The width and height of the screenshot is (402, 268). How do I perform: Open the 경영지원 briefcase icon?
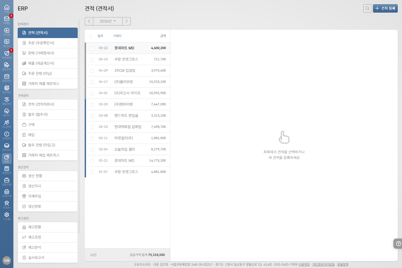tap(7, 181)
